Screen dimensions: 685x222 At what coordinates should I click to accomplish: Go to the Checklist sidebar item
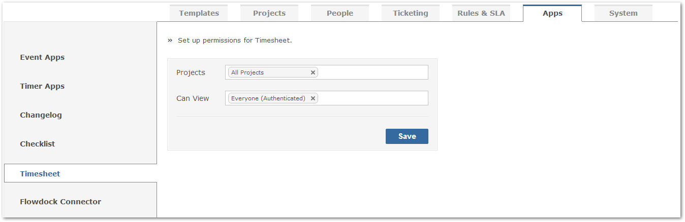pyautogui.click(x=38, y=144)
